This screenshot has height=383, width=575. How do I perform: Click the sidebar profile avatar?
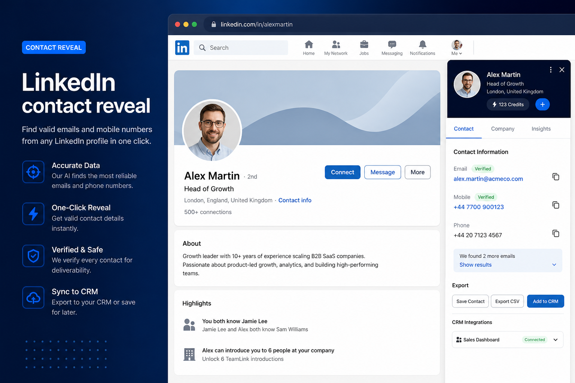tap(467, 84)
